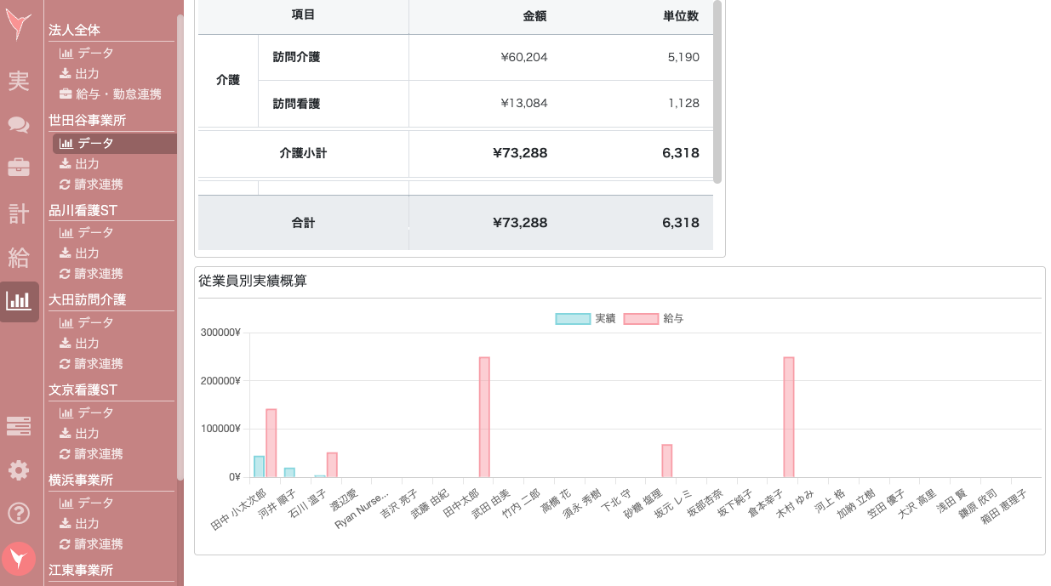Screen dimensions: 1051x586
Task: Click the summary table vertical scrollbar
Action: coord(717,92)
